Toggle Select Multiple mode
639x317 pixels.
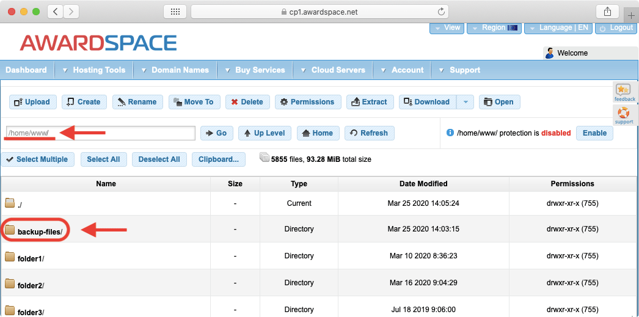38,159
